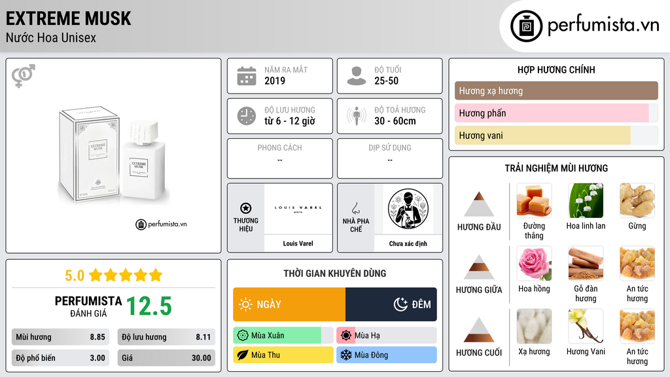Click the Hợp hương chính heading
Image resolution: width=670 pixels, height=377 pixels.
556,69
